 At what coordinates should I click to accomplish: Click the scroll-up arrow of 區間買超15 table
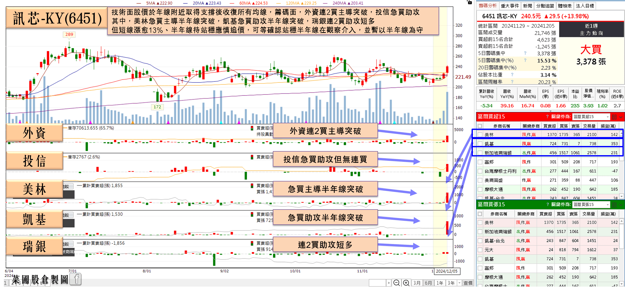[x=621, y=133]
